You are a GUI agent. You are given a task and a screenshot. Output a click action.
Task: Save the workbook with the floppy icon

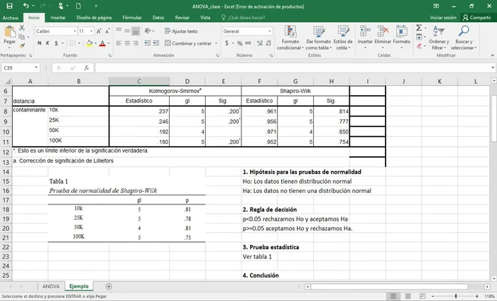click(x=9, y=6)
